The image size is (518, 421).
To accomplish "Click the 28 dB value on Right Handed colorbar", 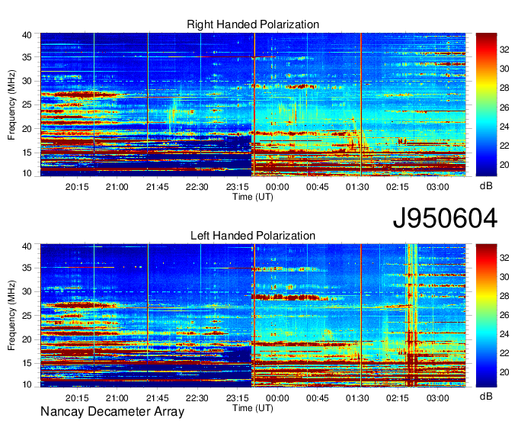I will point(504,88).
